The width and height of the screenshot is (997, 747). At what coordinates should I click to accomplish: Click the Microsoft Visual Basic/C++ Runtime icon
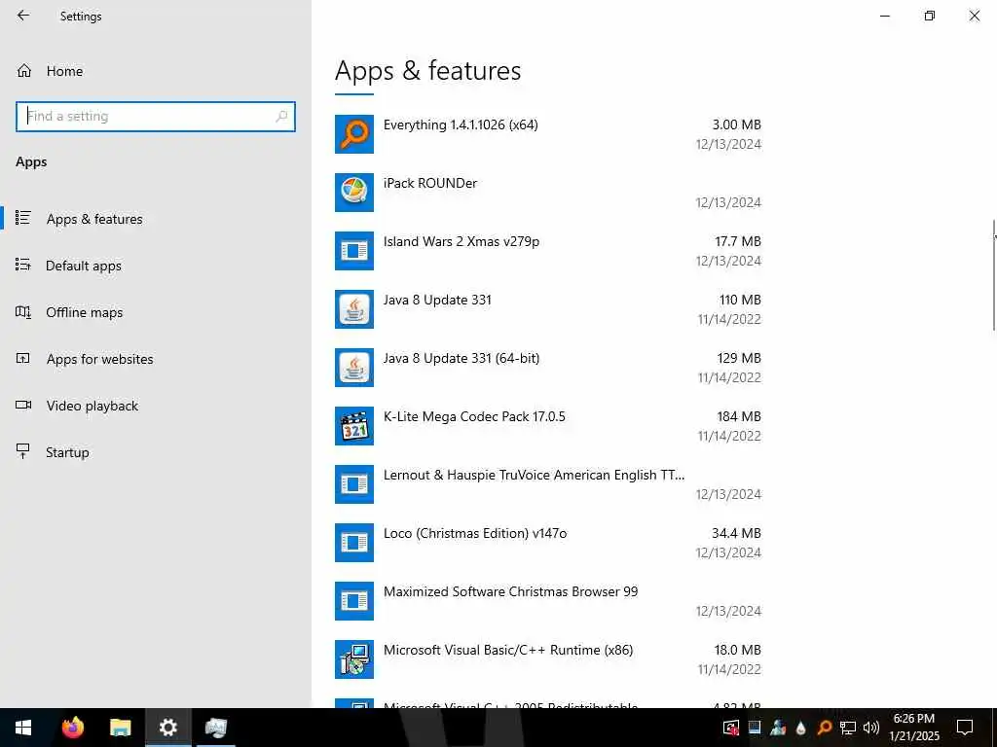pyautogui.click(x=354, y=660)
